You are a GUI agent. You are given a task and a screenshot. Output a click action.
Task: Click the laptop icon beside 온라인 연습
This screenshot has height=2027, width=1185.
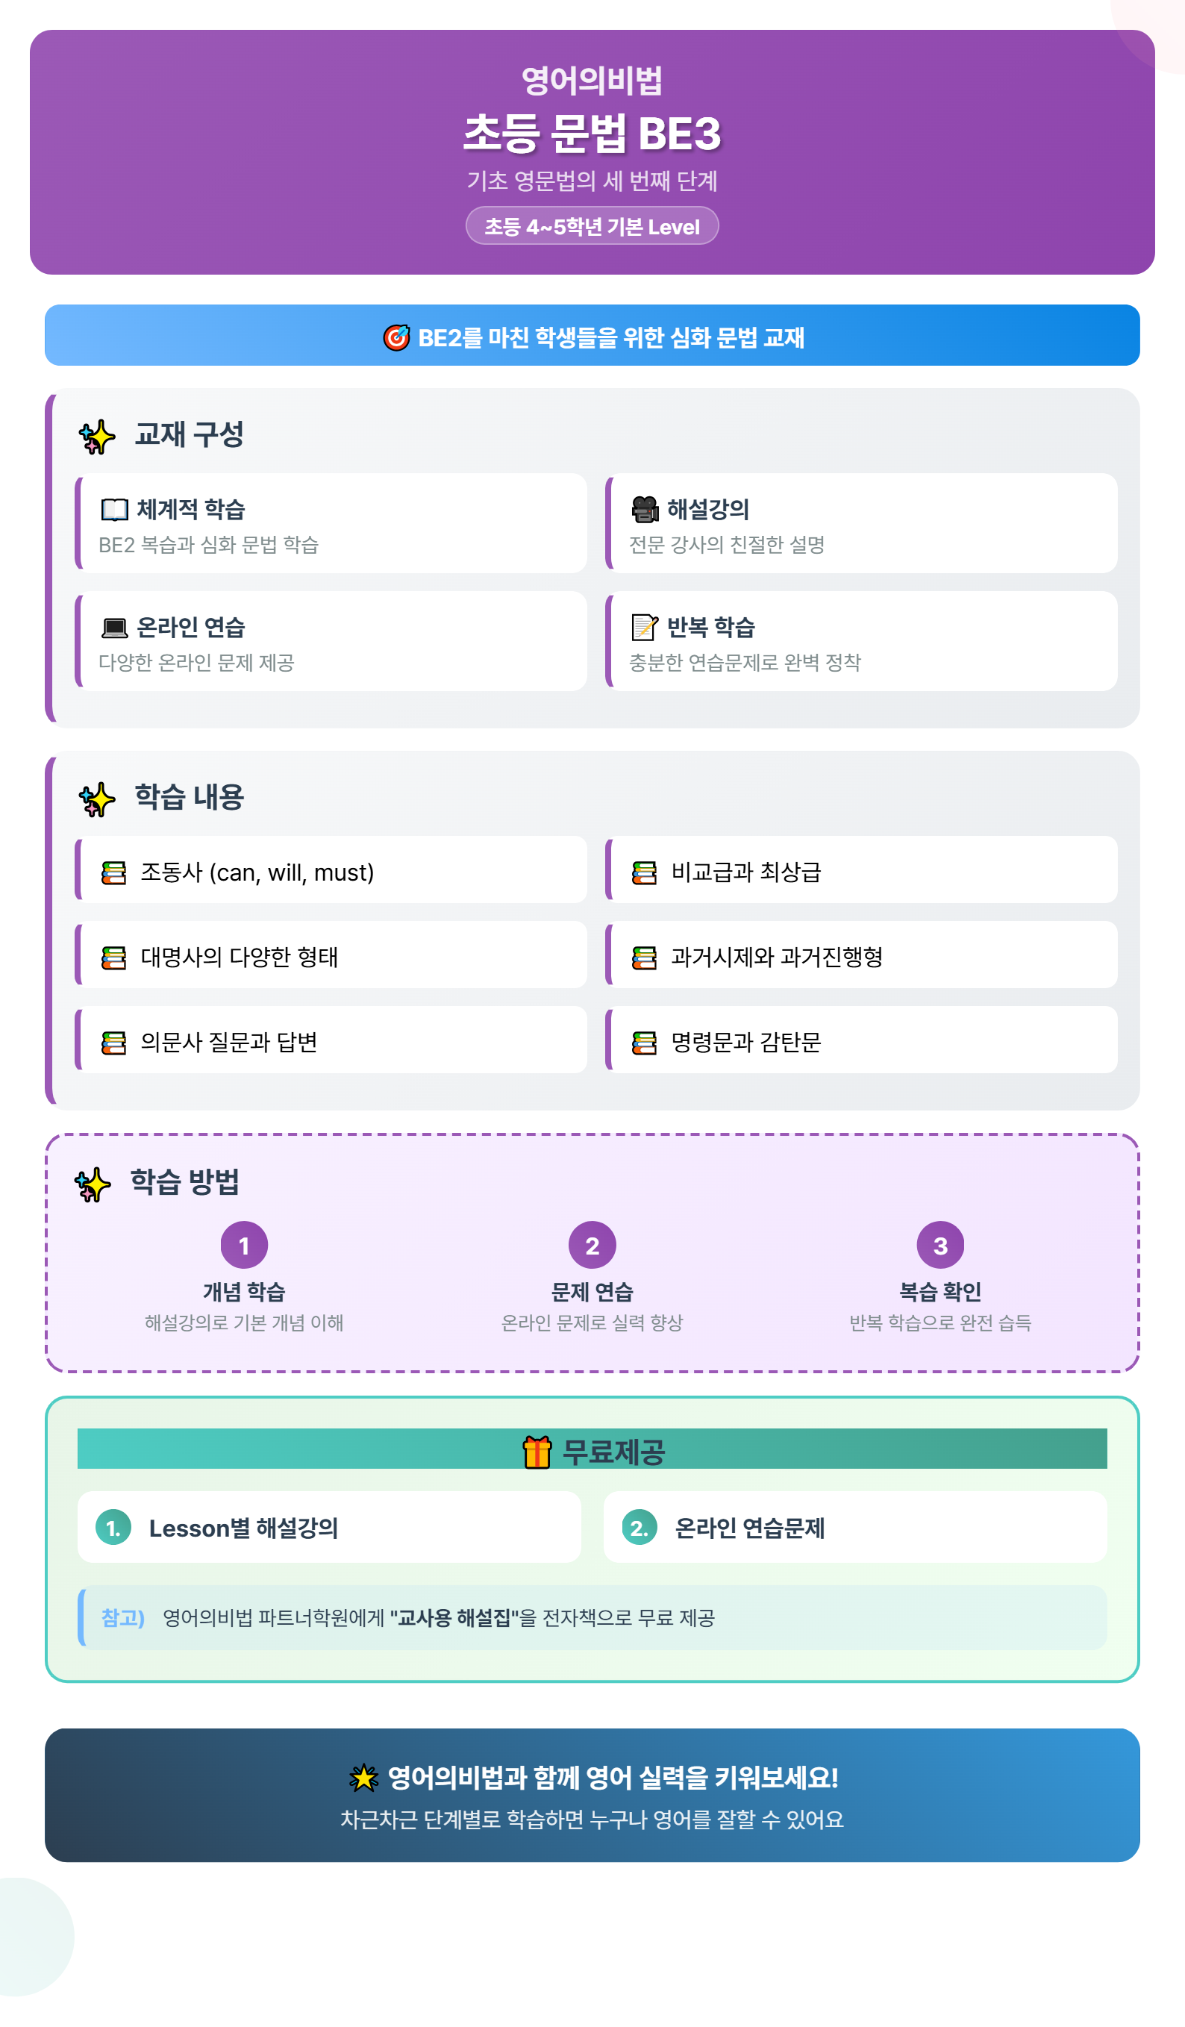click(x=114, y=628)
